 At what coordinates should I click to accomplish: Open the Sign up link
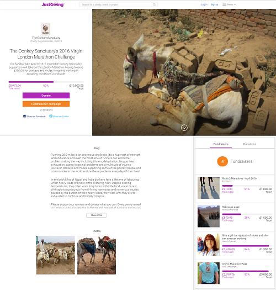214,4
